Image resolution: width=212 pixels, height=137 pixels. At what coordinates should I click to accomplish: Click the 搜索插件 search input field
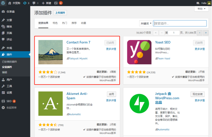tap(180, 23)
